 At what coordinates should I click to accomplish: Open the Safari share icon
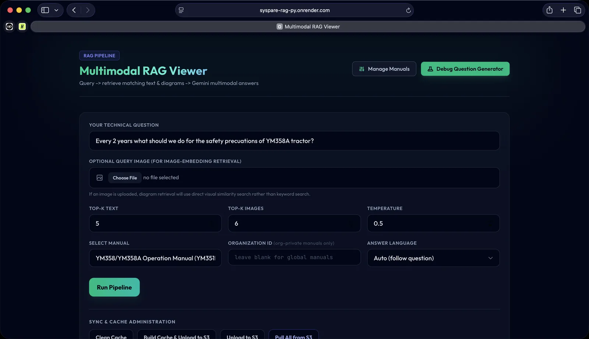point(550,10)
